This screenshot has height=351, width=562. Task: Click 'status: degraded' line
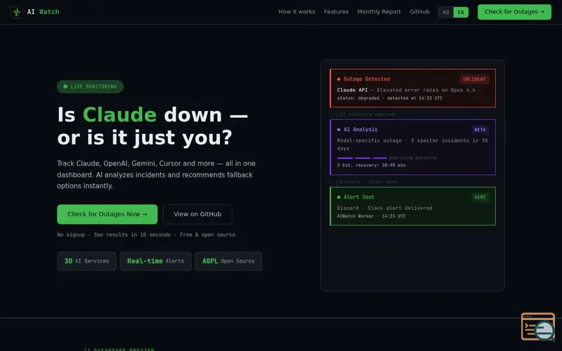[390, 98]
